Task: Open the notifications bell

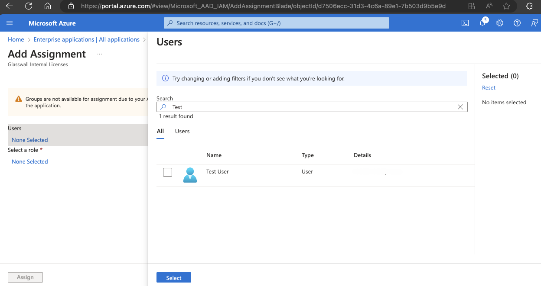Action: click(x=482, y=23)
